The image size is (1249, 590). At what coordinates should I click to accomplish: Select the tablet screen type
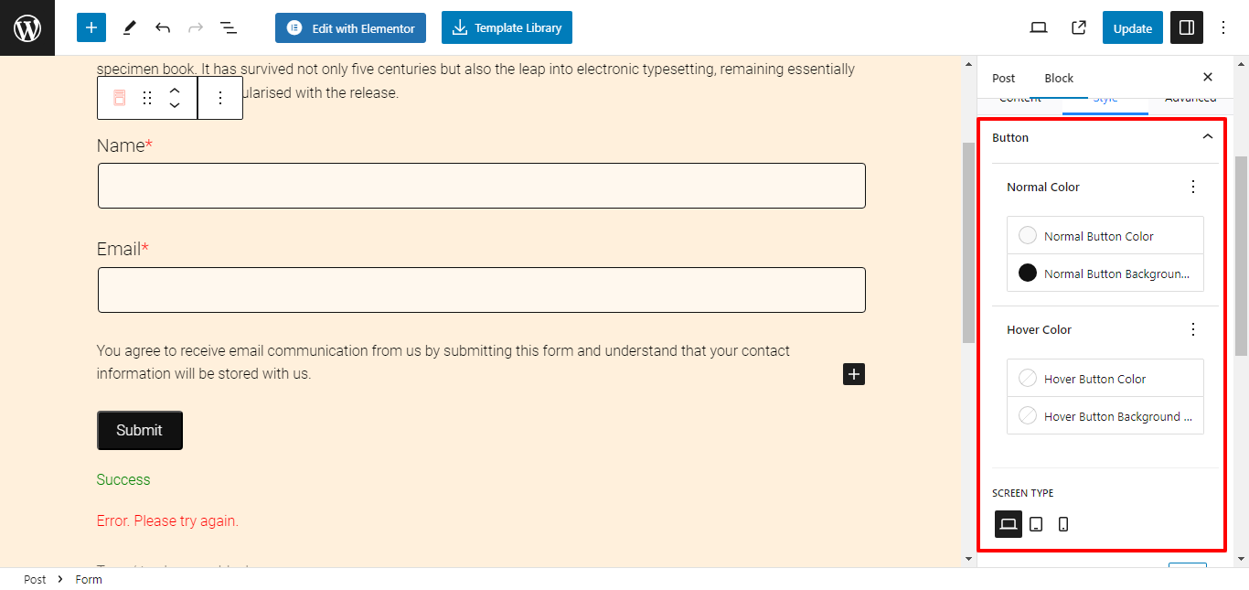coord(1036,524)
